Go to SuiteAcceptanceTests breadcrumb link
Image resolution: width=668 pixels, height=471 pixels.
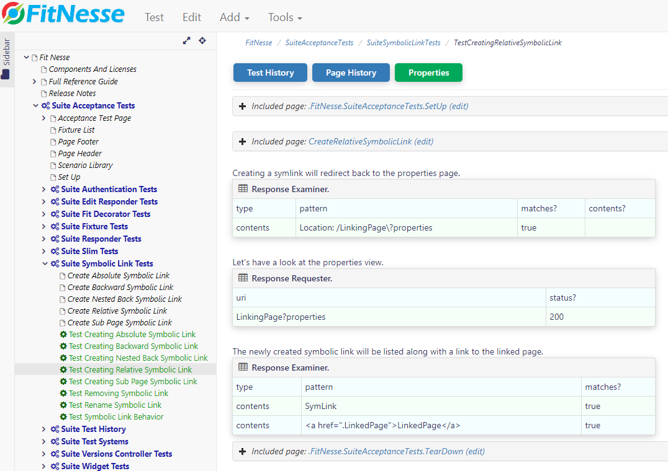(319, 43)
